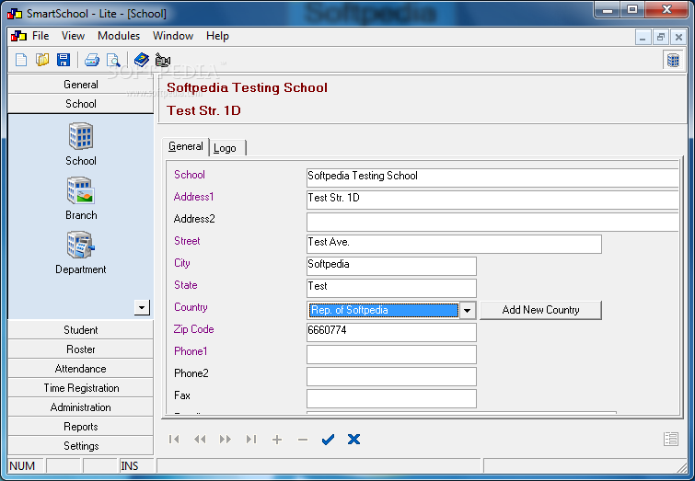
Task: Expand the Country dropdown arrow
Action: (x=468, y=310)
